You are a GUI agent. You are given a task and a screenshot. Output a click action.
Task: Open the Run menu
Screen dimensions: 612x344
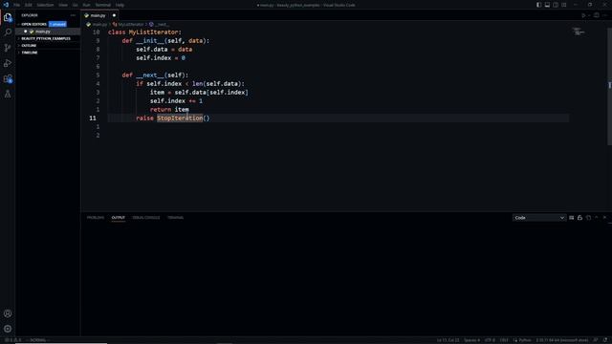pyautogui.click(x=86, y=5)
